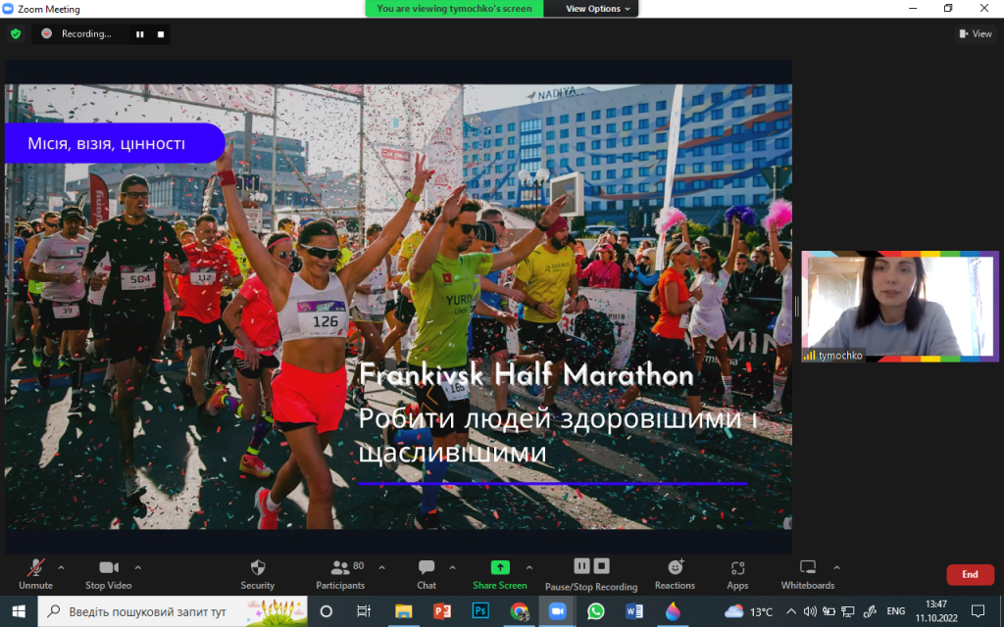
Task: Open WhatsApp from the Windows taskbar
Action: pyautogui.click(x=595, y=610)
